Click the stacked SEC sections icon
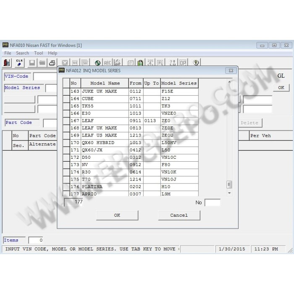294x294 pixels. coord(85,63)
